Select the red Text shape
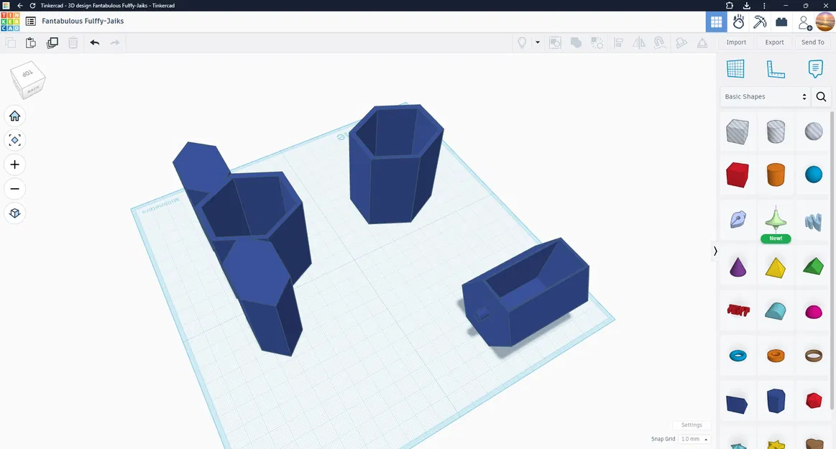Screen dimensions: 836x449 [738, 310]
